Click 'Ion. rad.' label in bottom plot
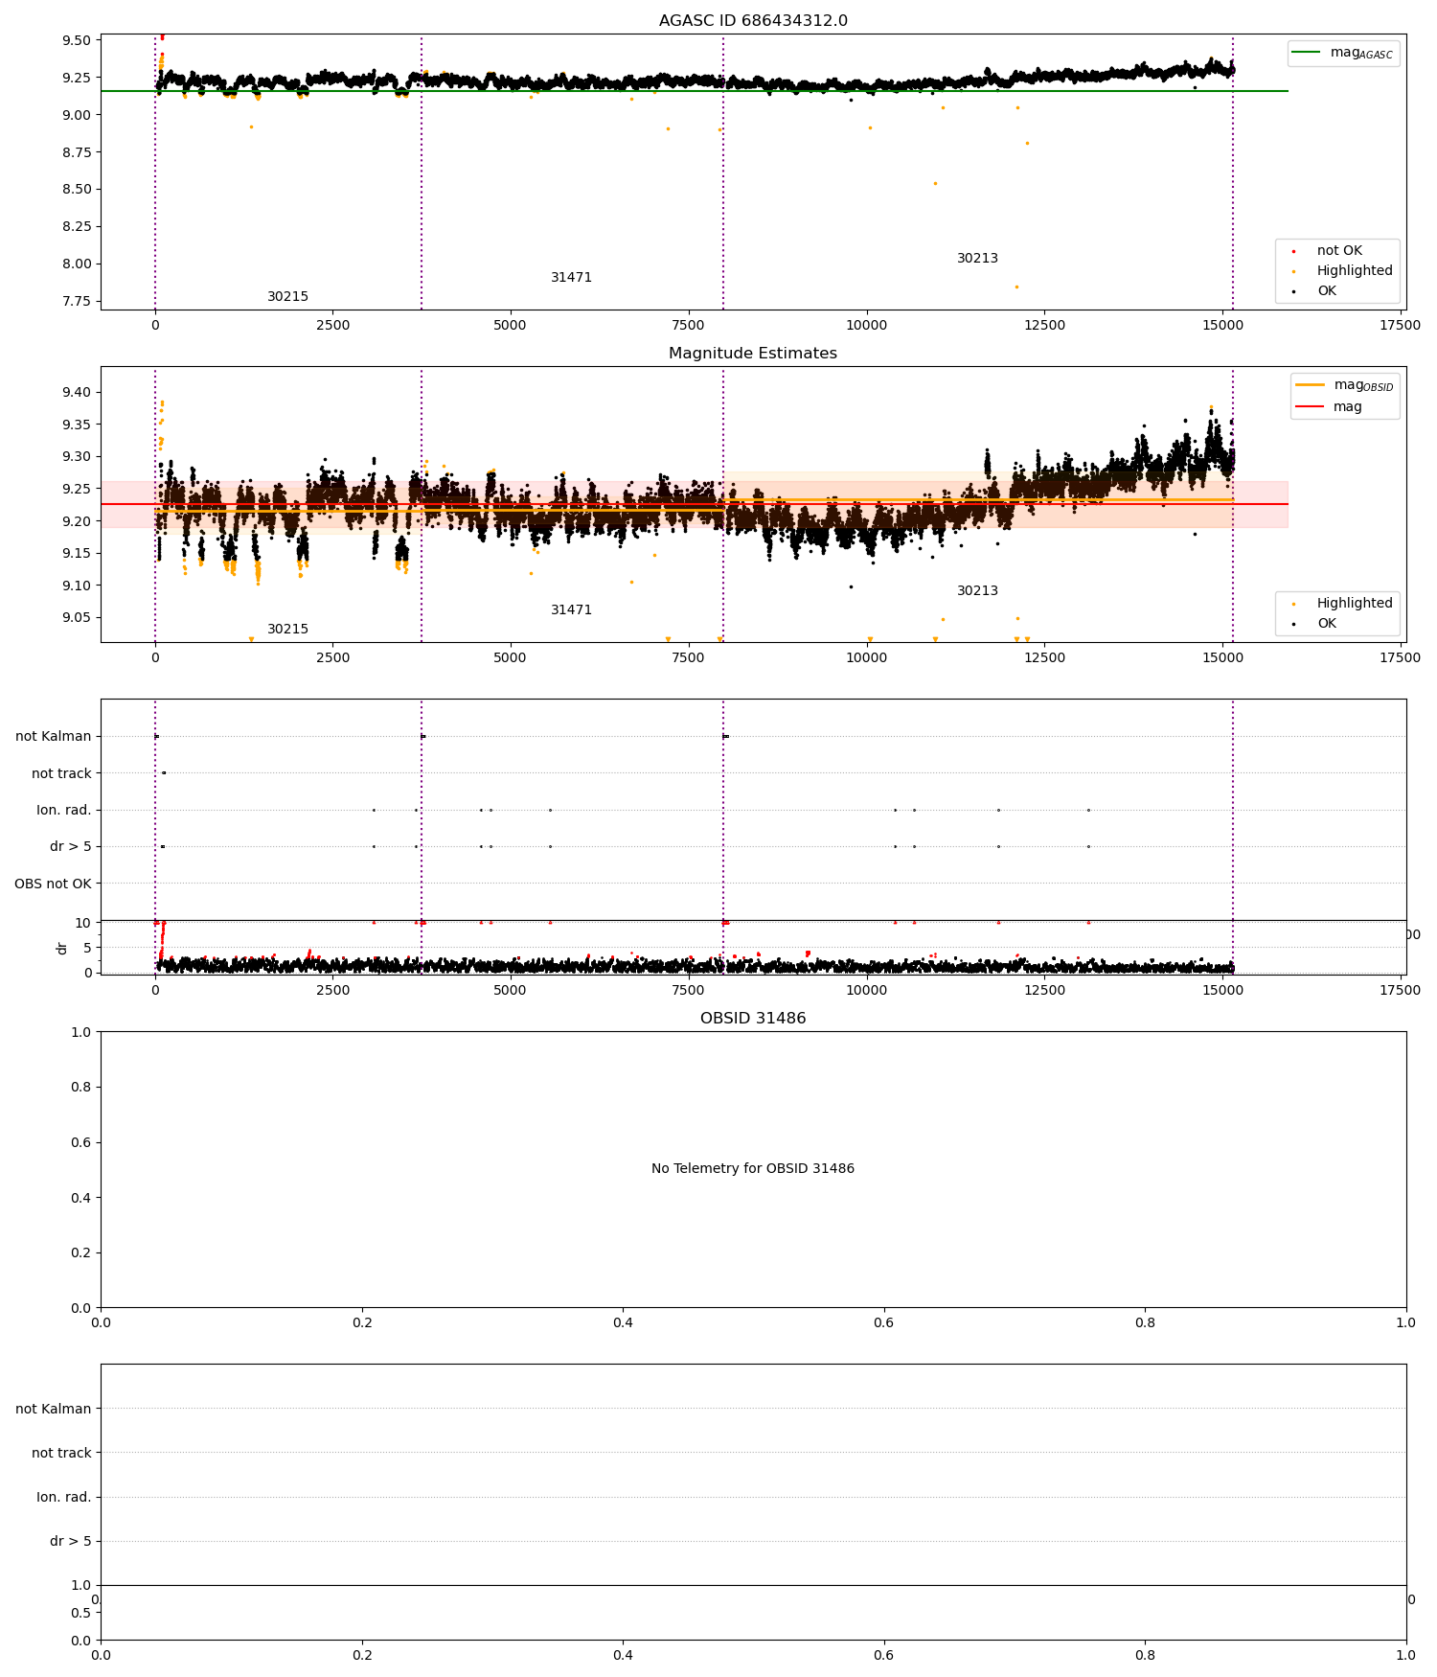The image size is (1437, 1677). (64, 1497)
